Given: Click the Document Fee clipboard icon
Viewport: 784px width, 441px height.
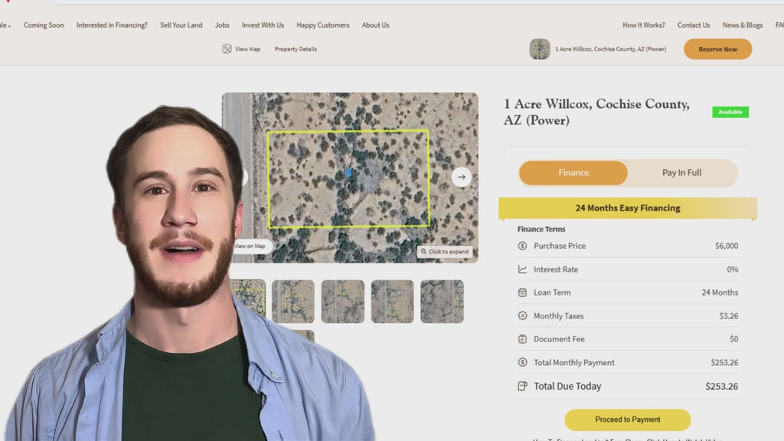Looking at the screenshot, I should tap(522, 339).
